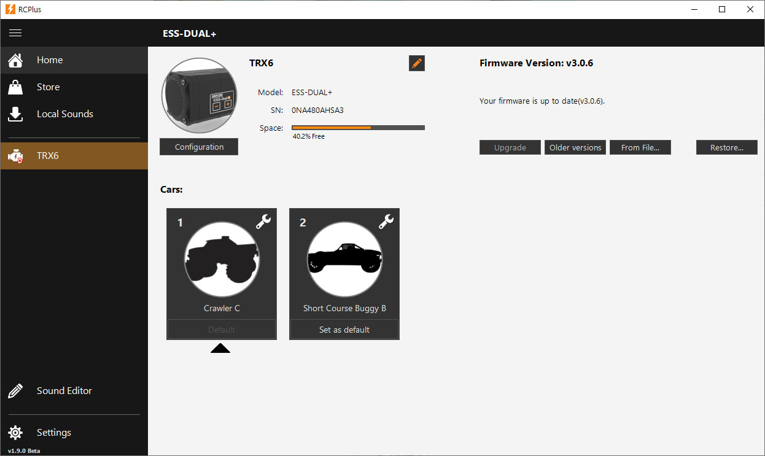Open the Store section
This screenshot has height=456, width=765.
pos(74,87)
